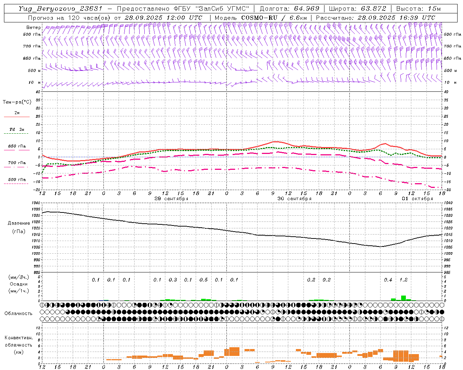463x370 pixels.
Task: Click the 700 гПа temperature legend entry
Action: pos(17,163)
